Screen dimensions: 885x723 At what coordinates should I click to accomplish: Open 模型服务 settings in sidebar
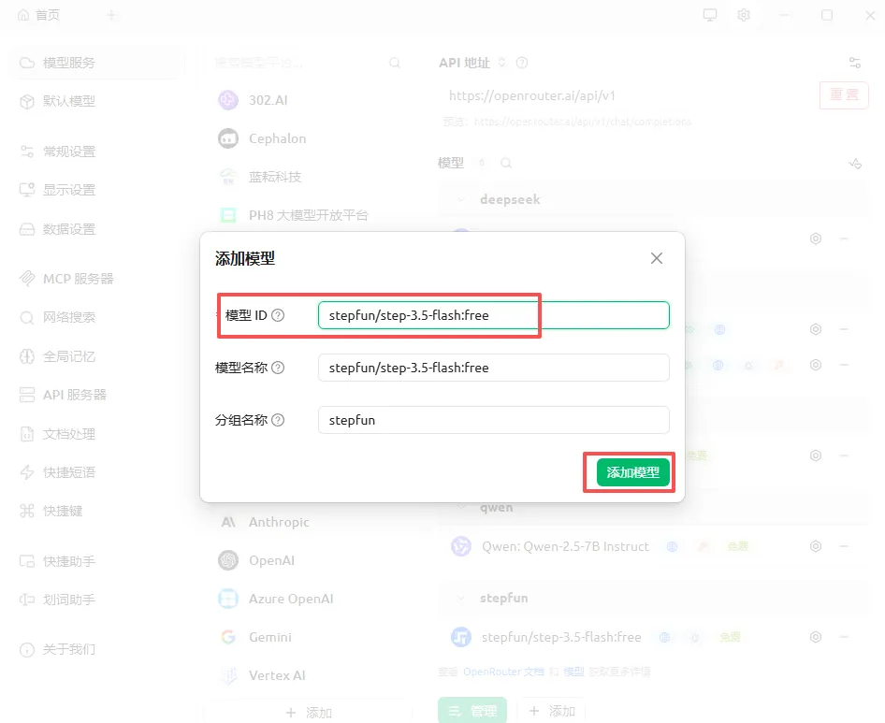click(x=97, y=63)
